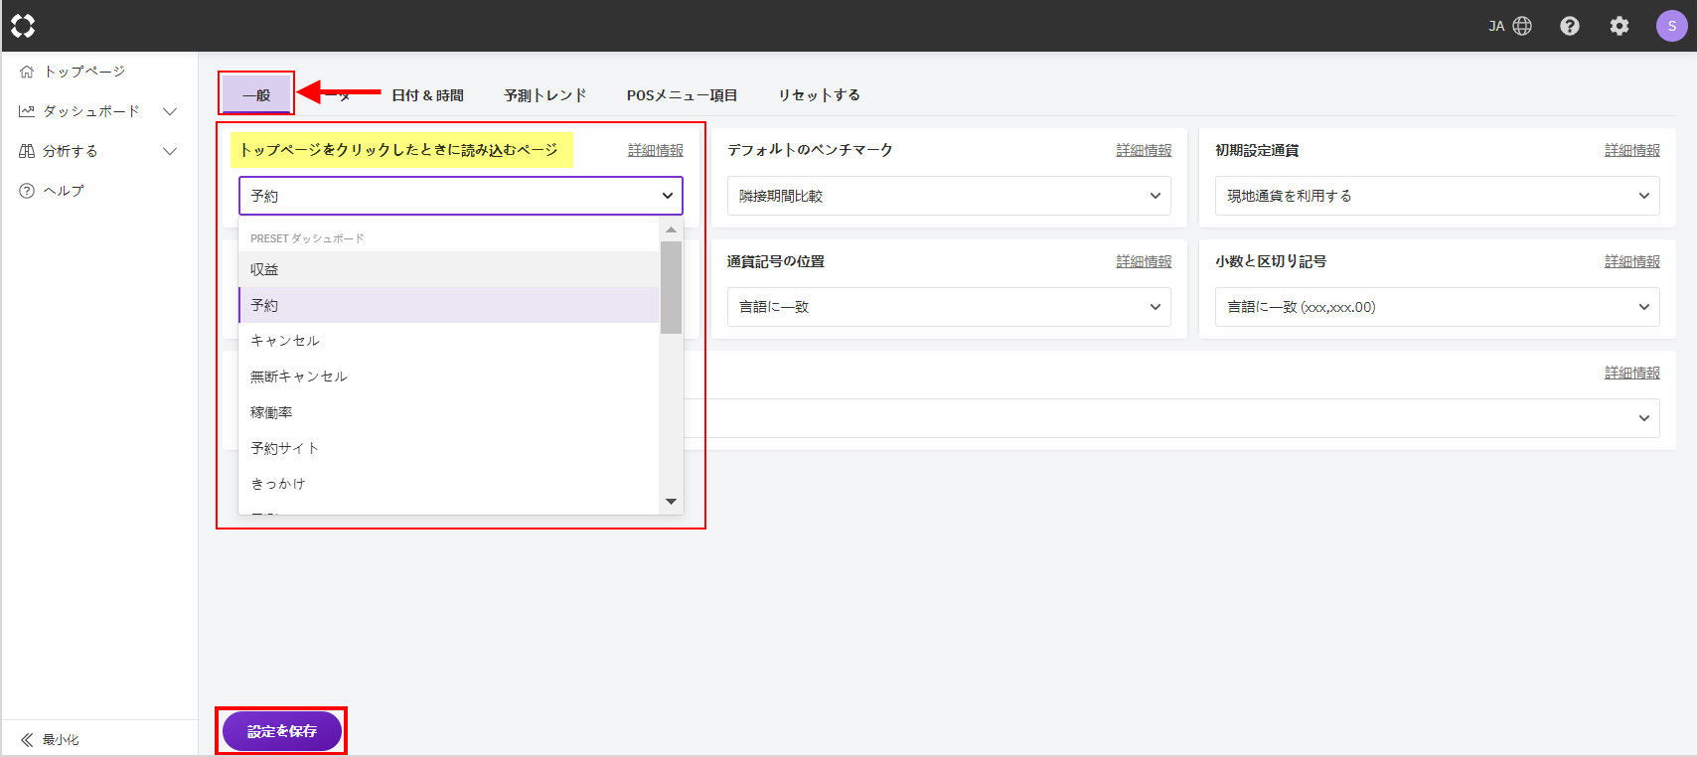
Task: Open ダッシュボード in the sidebar
Action: pyautogui.click(x=91, y=111)
